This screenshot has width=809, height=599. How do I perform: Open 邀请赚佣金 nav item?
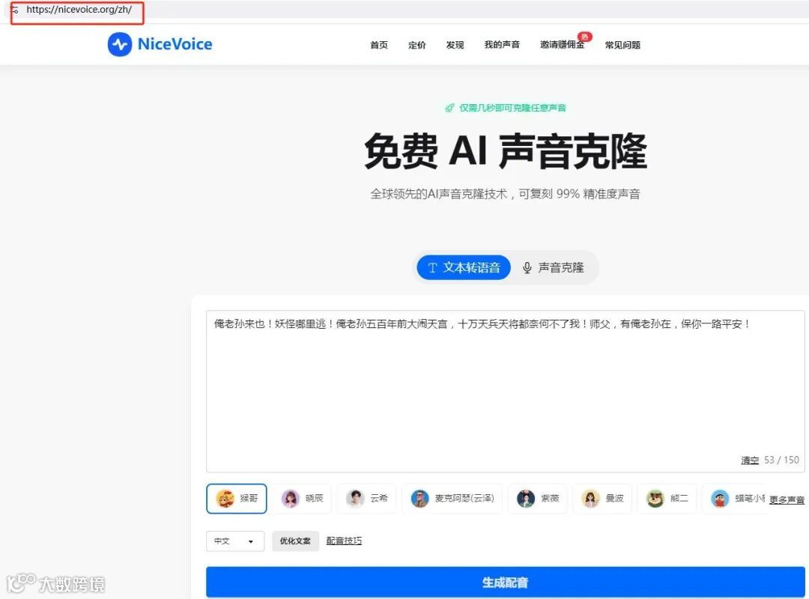[562, 45]
